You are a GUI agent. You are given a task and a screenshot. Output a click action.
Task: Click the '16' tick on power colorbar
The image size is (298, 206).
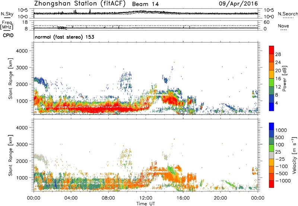[x=278, y=79]
